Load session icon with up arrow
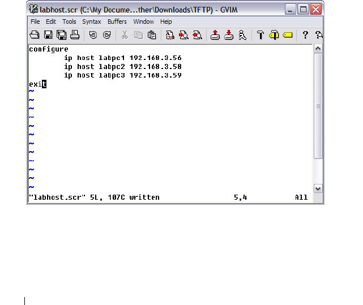 [x=215, y=35]
